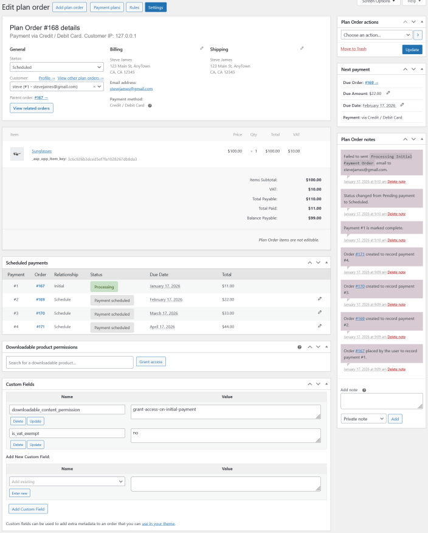Open the Status dropdown showing Scheduled

(57, 67)
